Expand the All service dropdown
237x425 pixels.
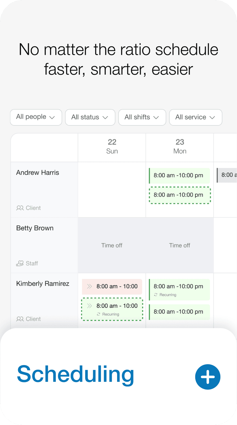click(x=195, y=117)
